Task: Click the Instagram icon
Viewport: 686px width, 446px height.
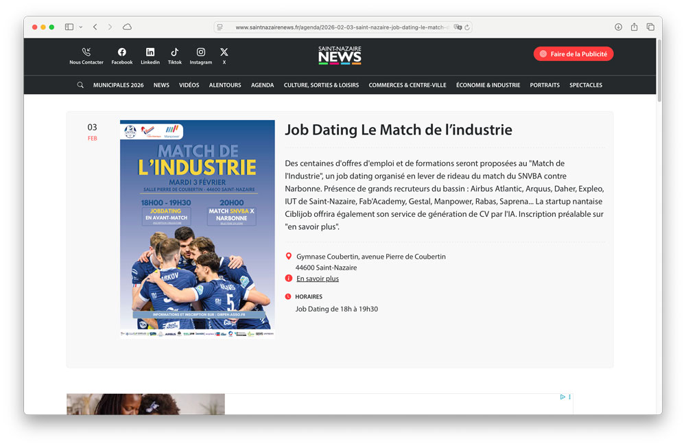Action: pyautogui.click(x=200, y=52)
